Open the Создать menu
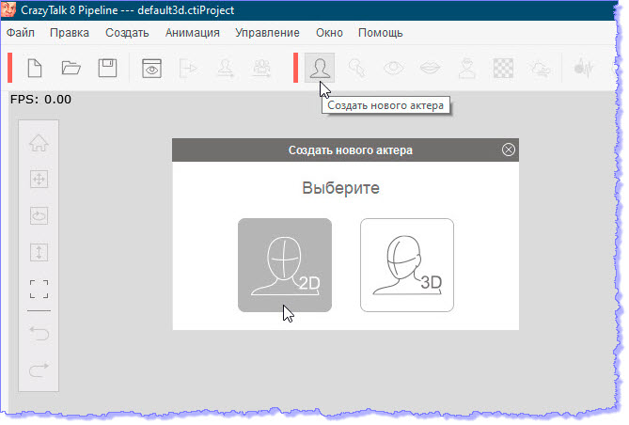 tap(127, 33)
